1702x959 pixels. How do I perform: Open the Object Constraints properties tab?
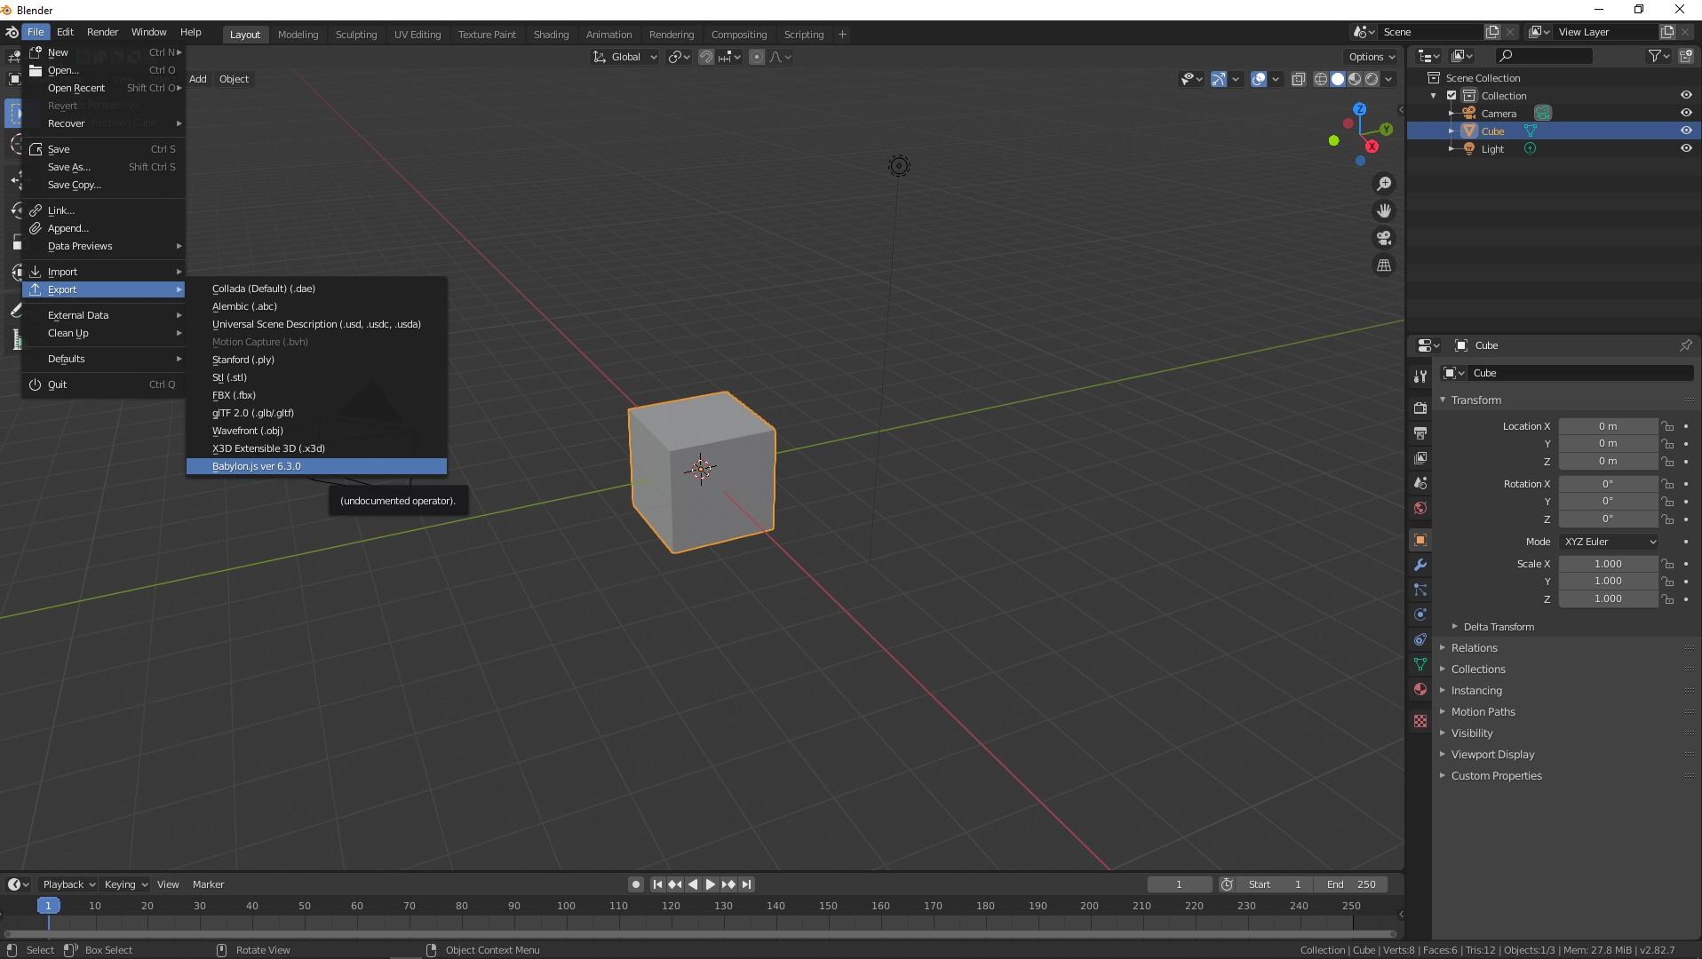(1420, 639)
